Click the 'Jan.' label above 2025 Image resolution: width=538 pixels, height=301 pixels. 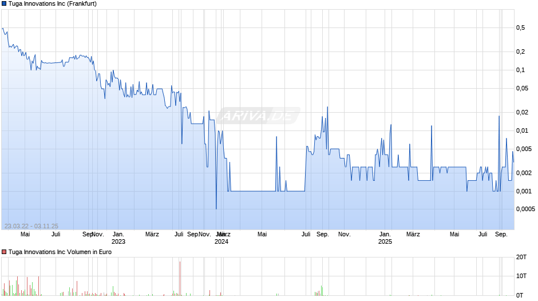385,234
